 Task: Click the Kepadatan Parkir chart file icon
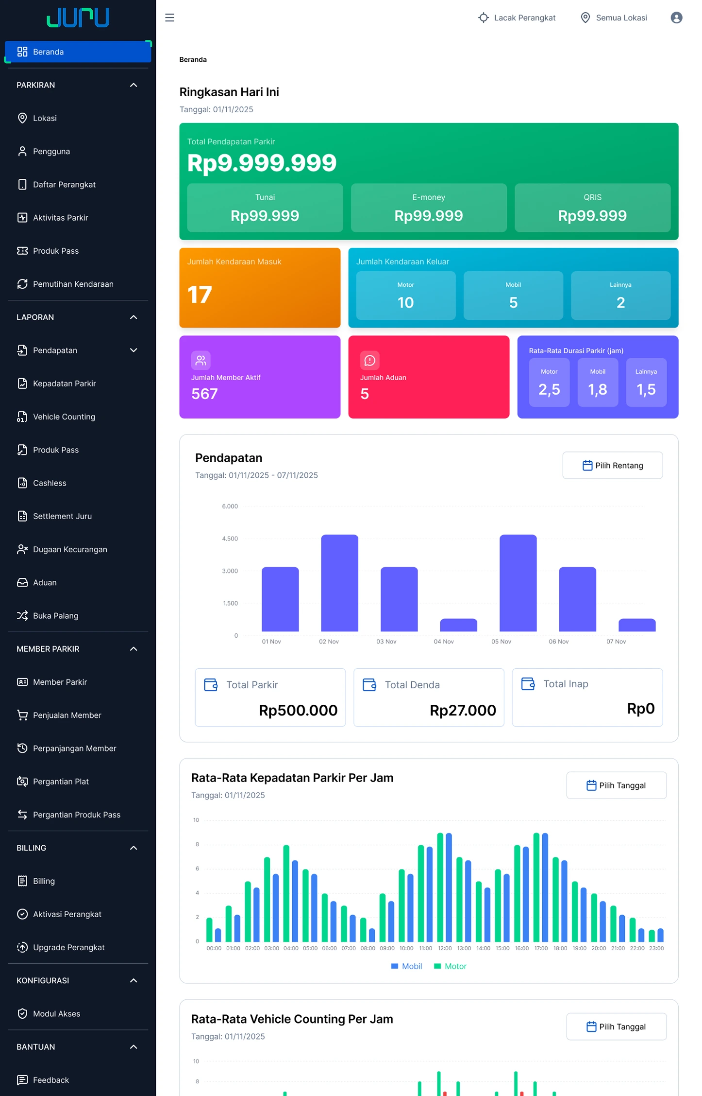point(22,383)
